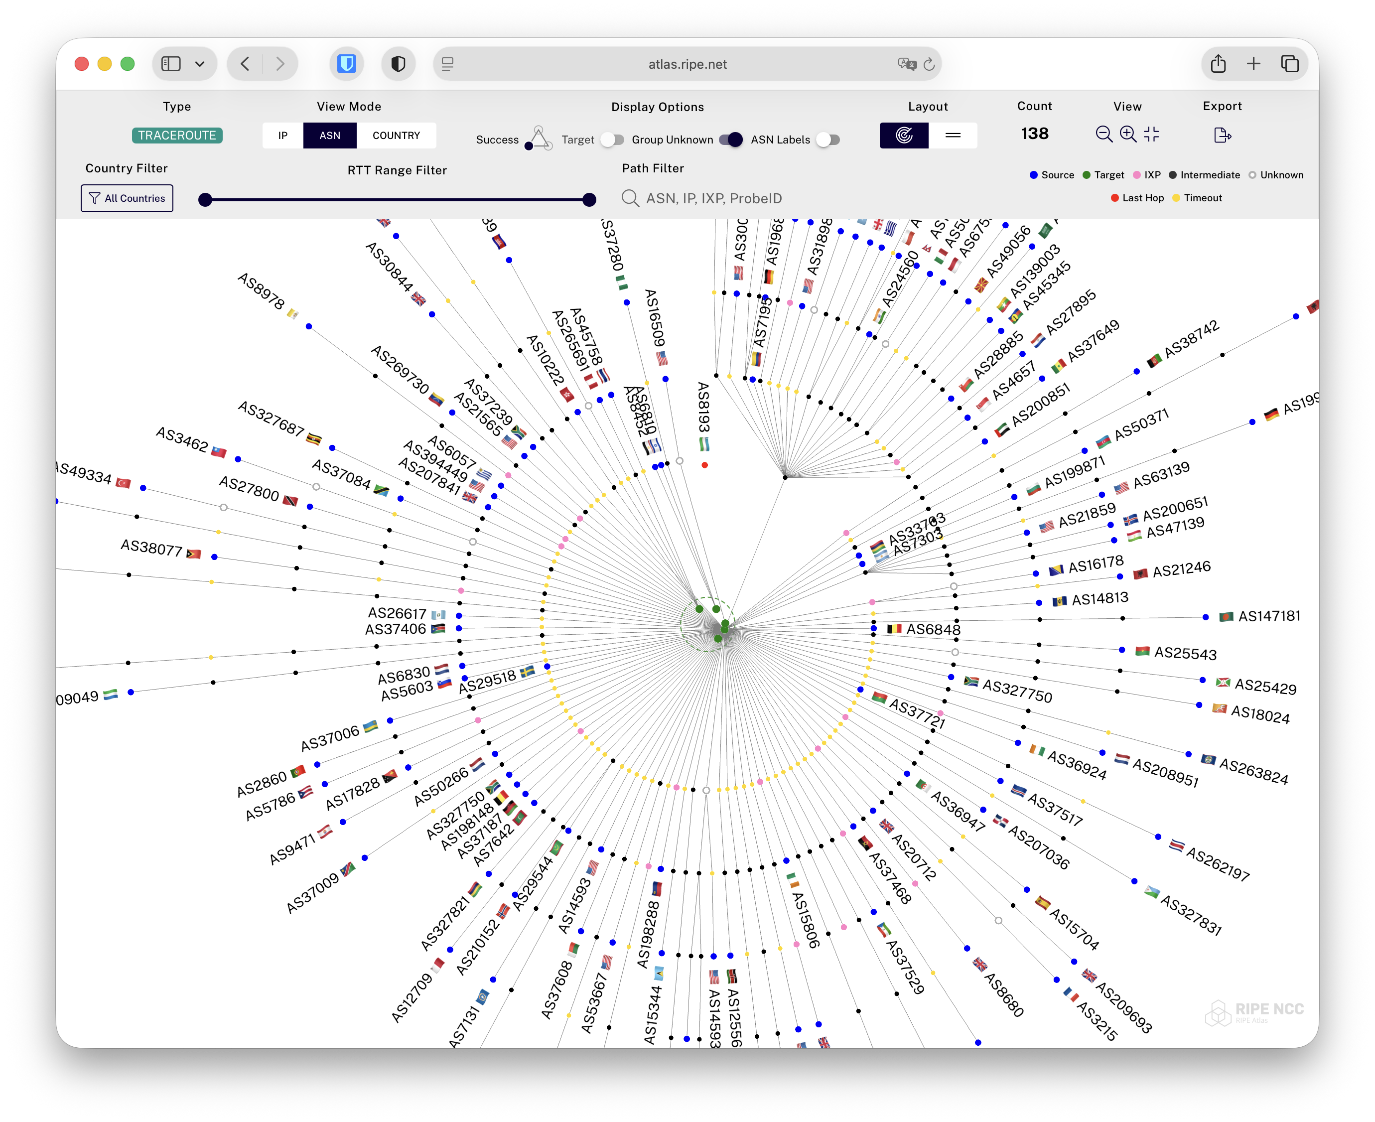Click Safari's Share icon

pyautogui.click(x=1218, y=64)
